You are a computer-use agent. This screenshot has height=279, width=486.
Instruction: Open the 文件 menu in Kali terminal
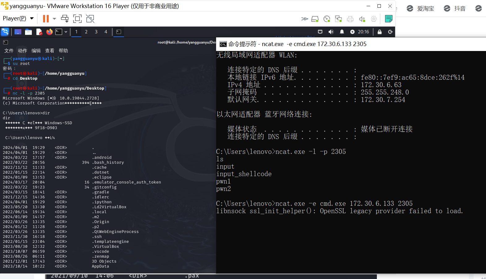[x=9, y=51]
